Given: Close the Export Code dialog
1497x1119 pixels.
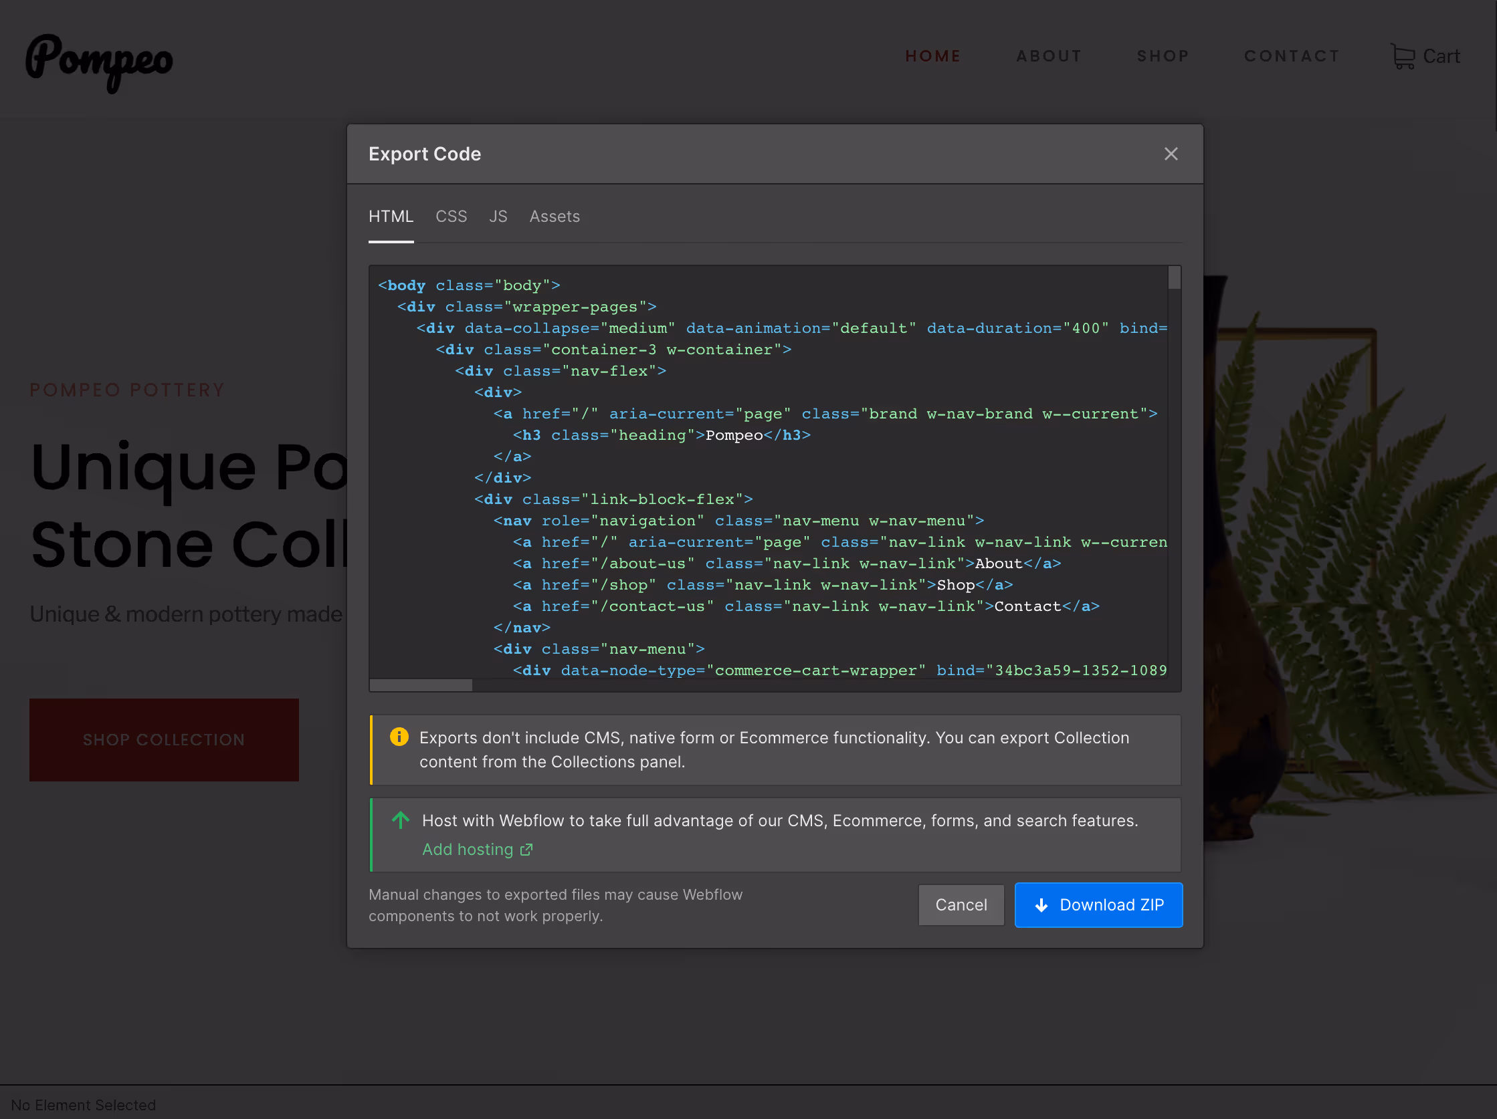Looking at the screenshot, I should [x=1171, y=154].
